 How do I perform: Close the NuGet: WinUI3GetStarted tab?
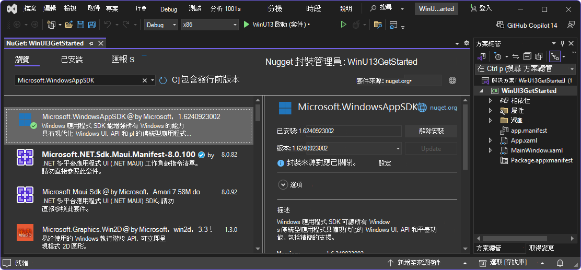[x=100, y=43]
